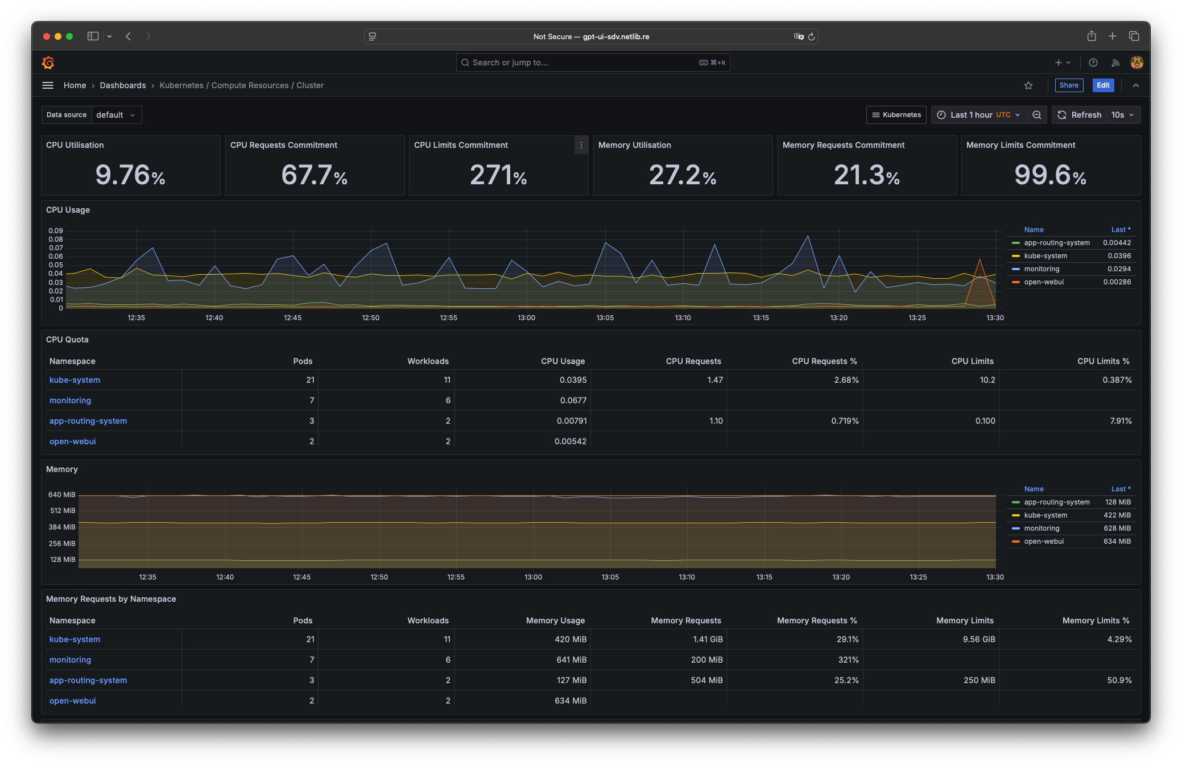Click the Grafana logo icon
This screenshot has width=1182, height=765.
tap(48, 63)
